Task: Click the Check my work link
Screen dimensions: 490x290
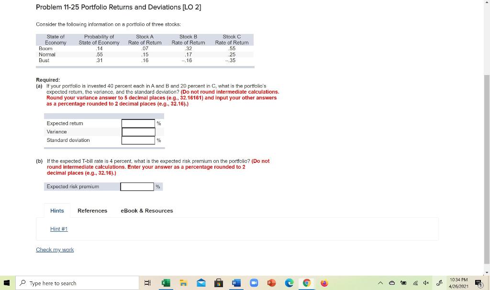Action: tap(55, 249)
